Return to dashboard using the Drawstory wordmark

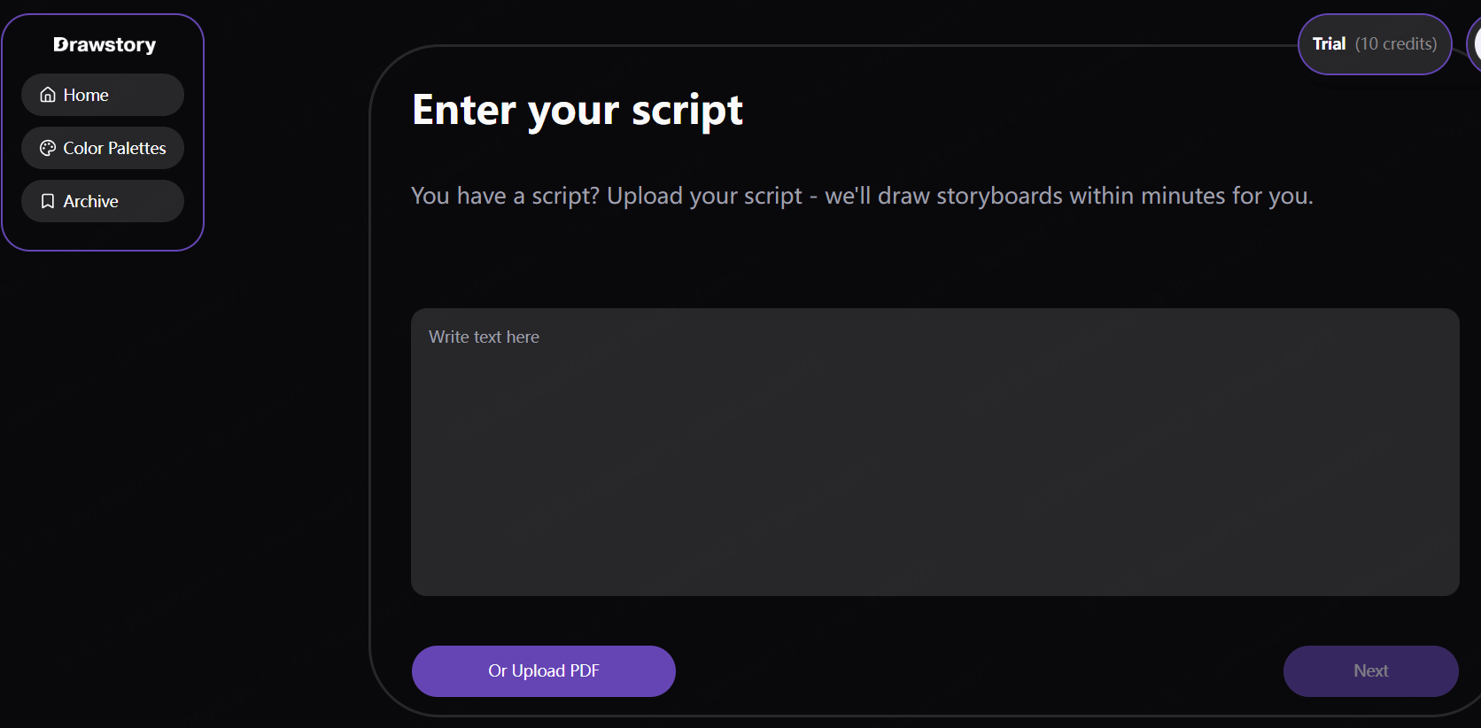104,44
